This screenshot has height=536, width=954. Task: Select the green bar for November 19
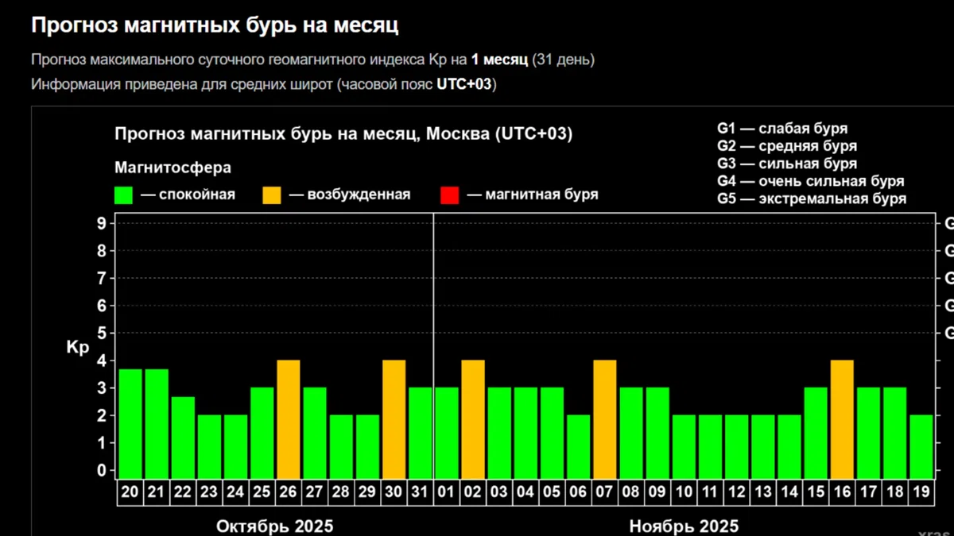pyautogui.click(x=921, y=445)
